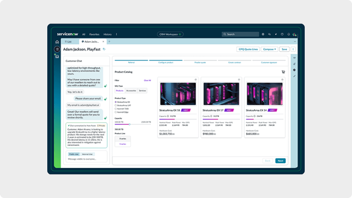Open the attachments paperclip icon
The width and height of the screenshot is (352, 198).
294,64
